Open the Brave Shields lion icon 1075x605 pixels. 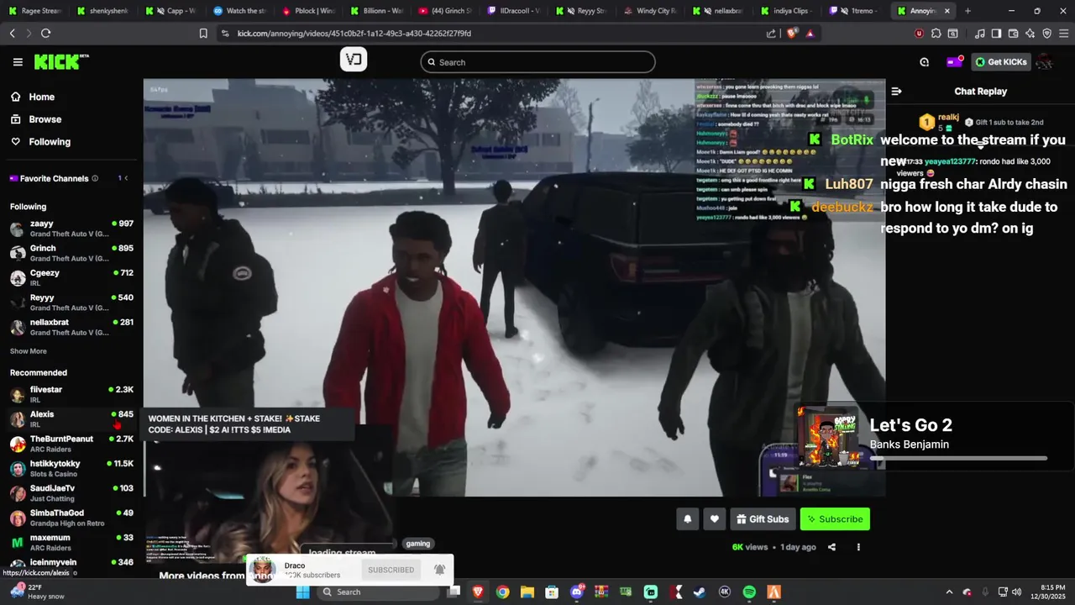(791, 34)
